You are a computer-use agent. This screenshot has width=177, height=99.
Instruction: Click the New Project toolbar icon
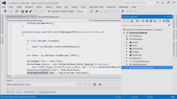pos(17,11)
